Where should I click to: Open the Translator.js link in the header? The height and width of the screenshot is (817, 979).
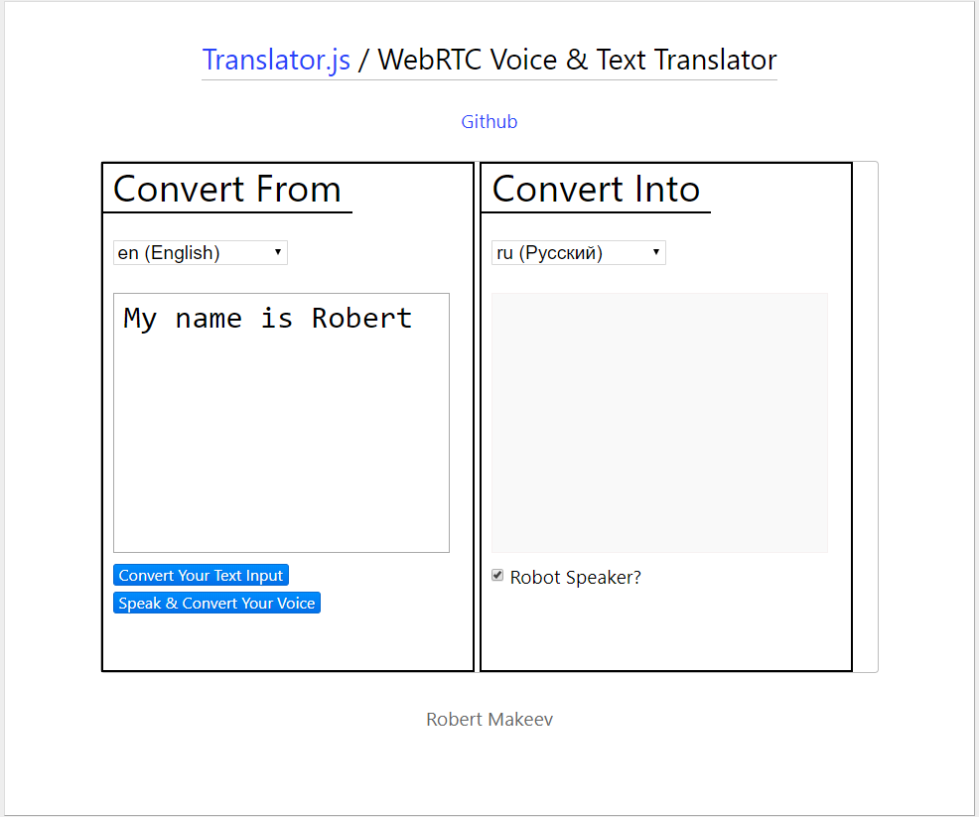276,60
